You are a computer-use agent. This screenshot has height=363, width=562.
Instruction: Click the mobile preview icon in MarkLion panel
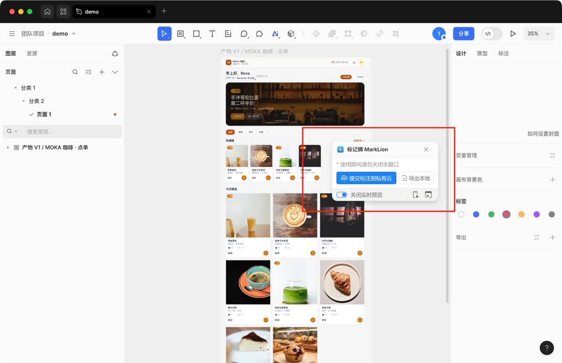pos(416,195)
